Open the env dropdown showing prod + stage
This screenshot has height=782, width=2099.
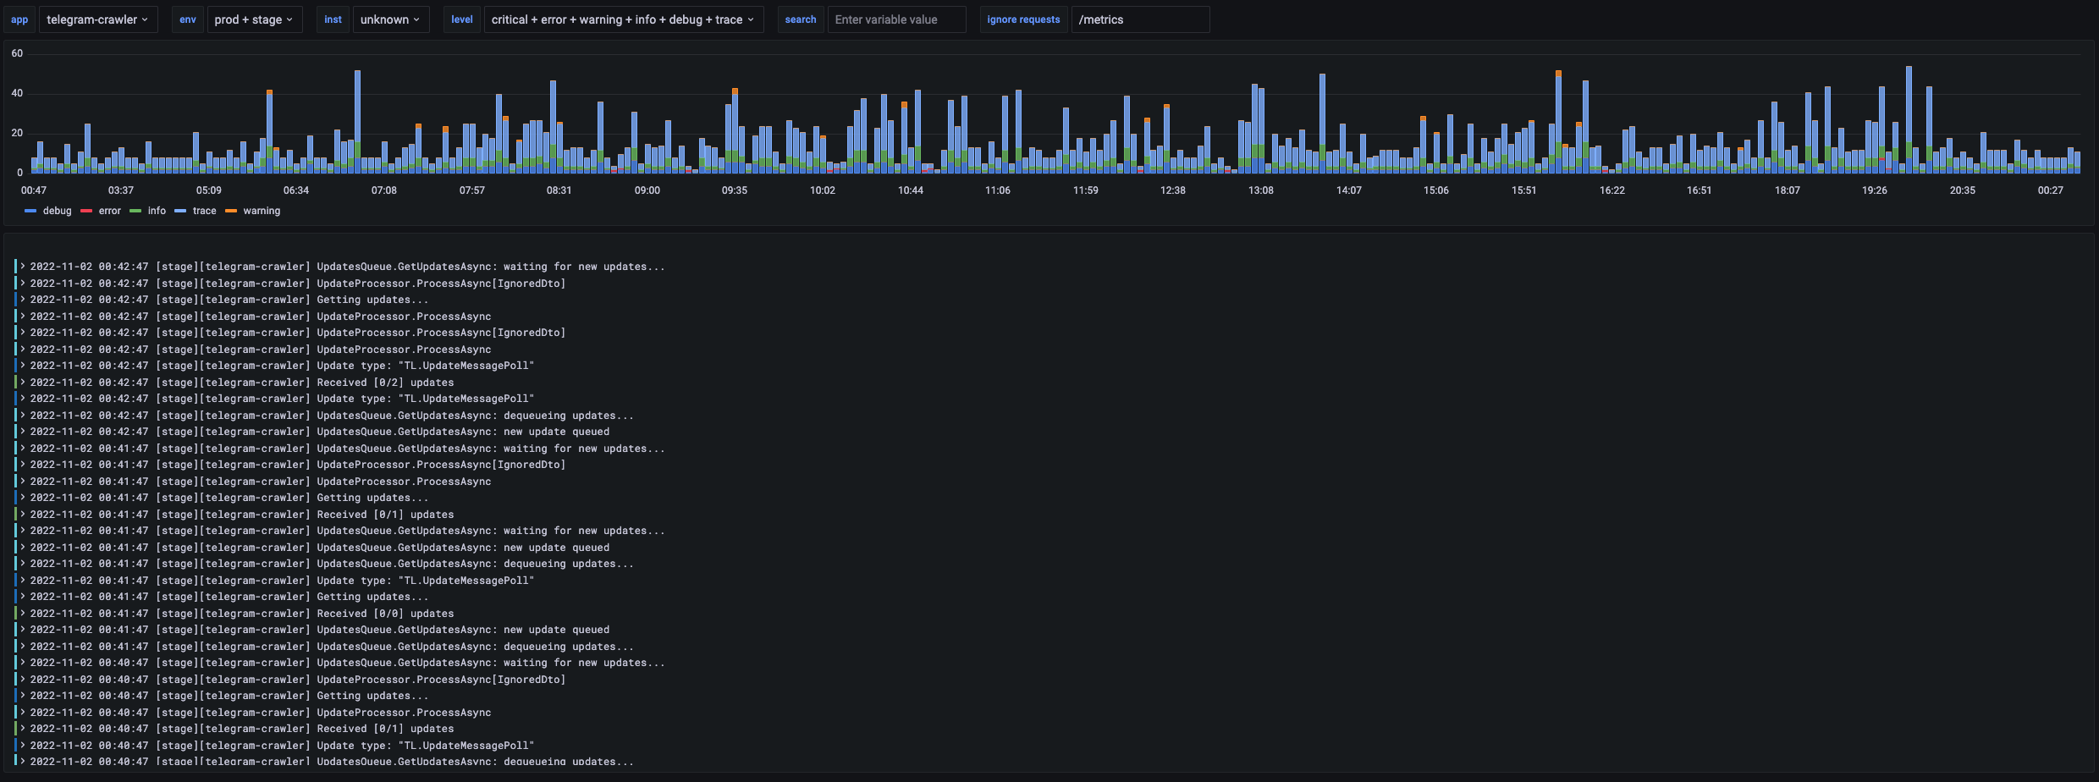(254, 19)
